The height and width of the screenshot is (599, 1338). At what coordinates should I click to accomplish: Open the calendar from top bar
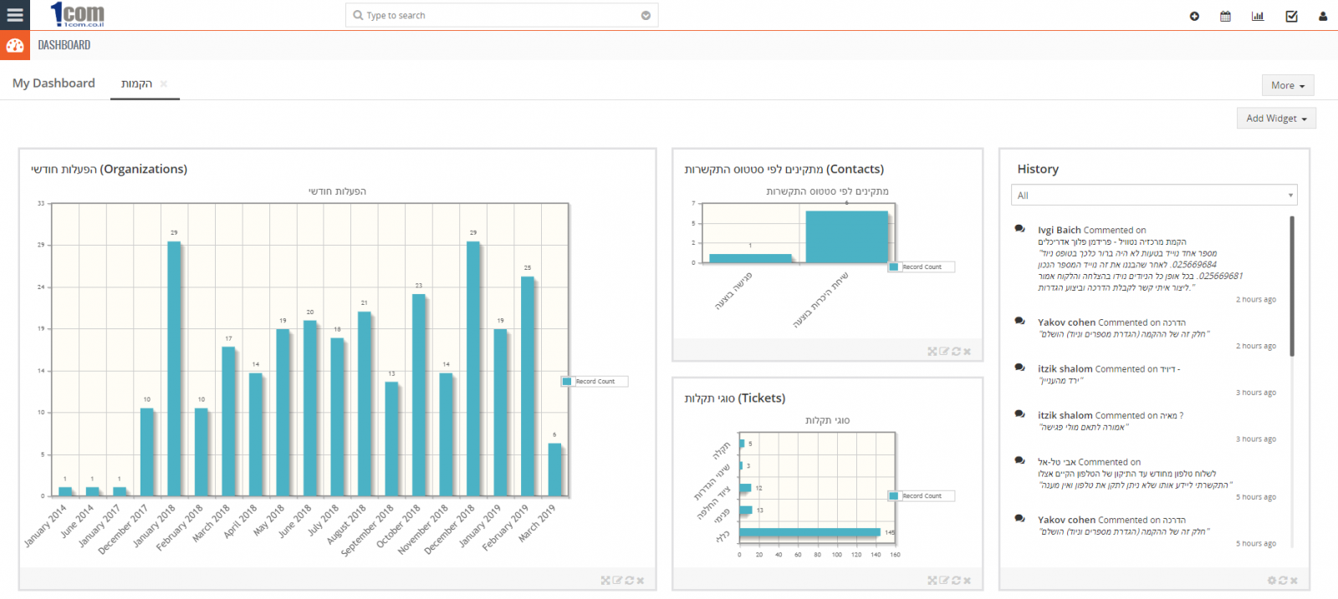pos(1225,16)
